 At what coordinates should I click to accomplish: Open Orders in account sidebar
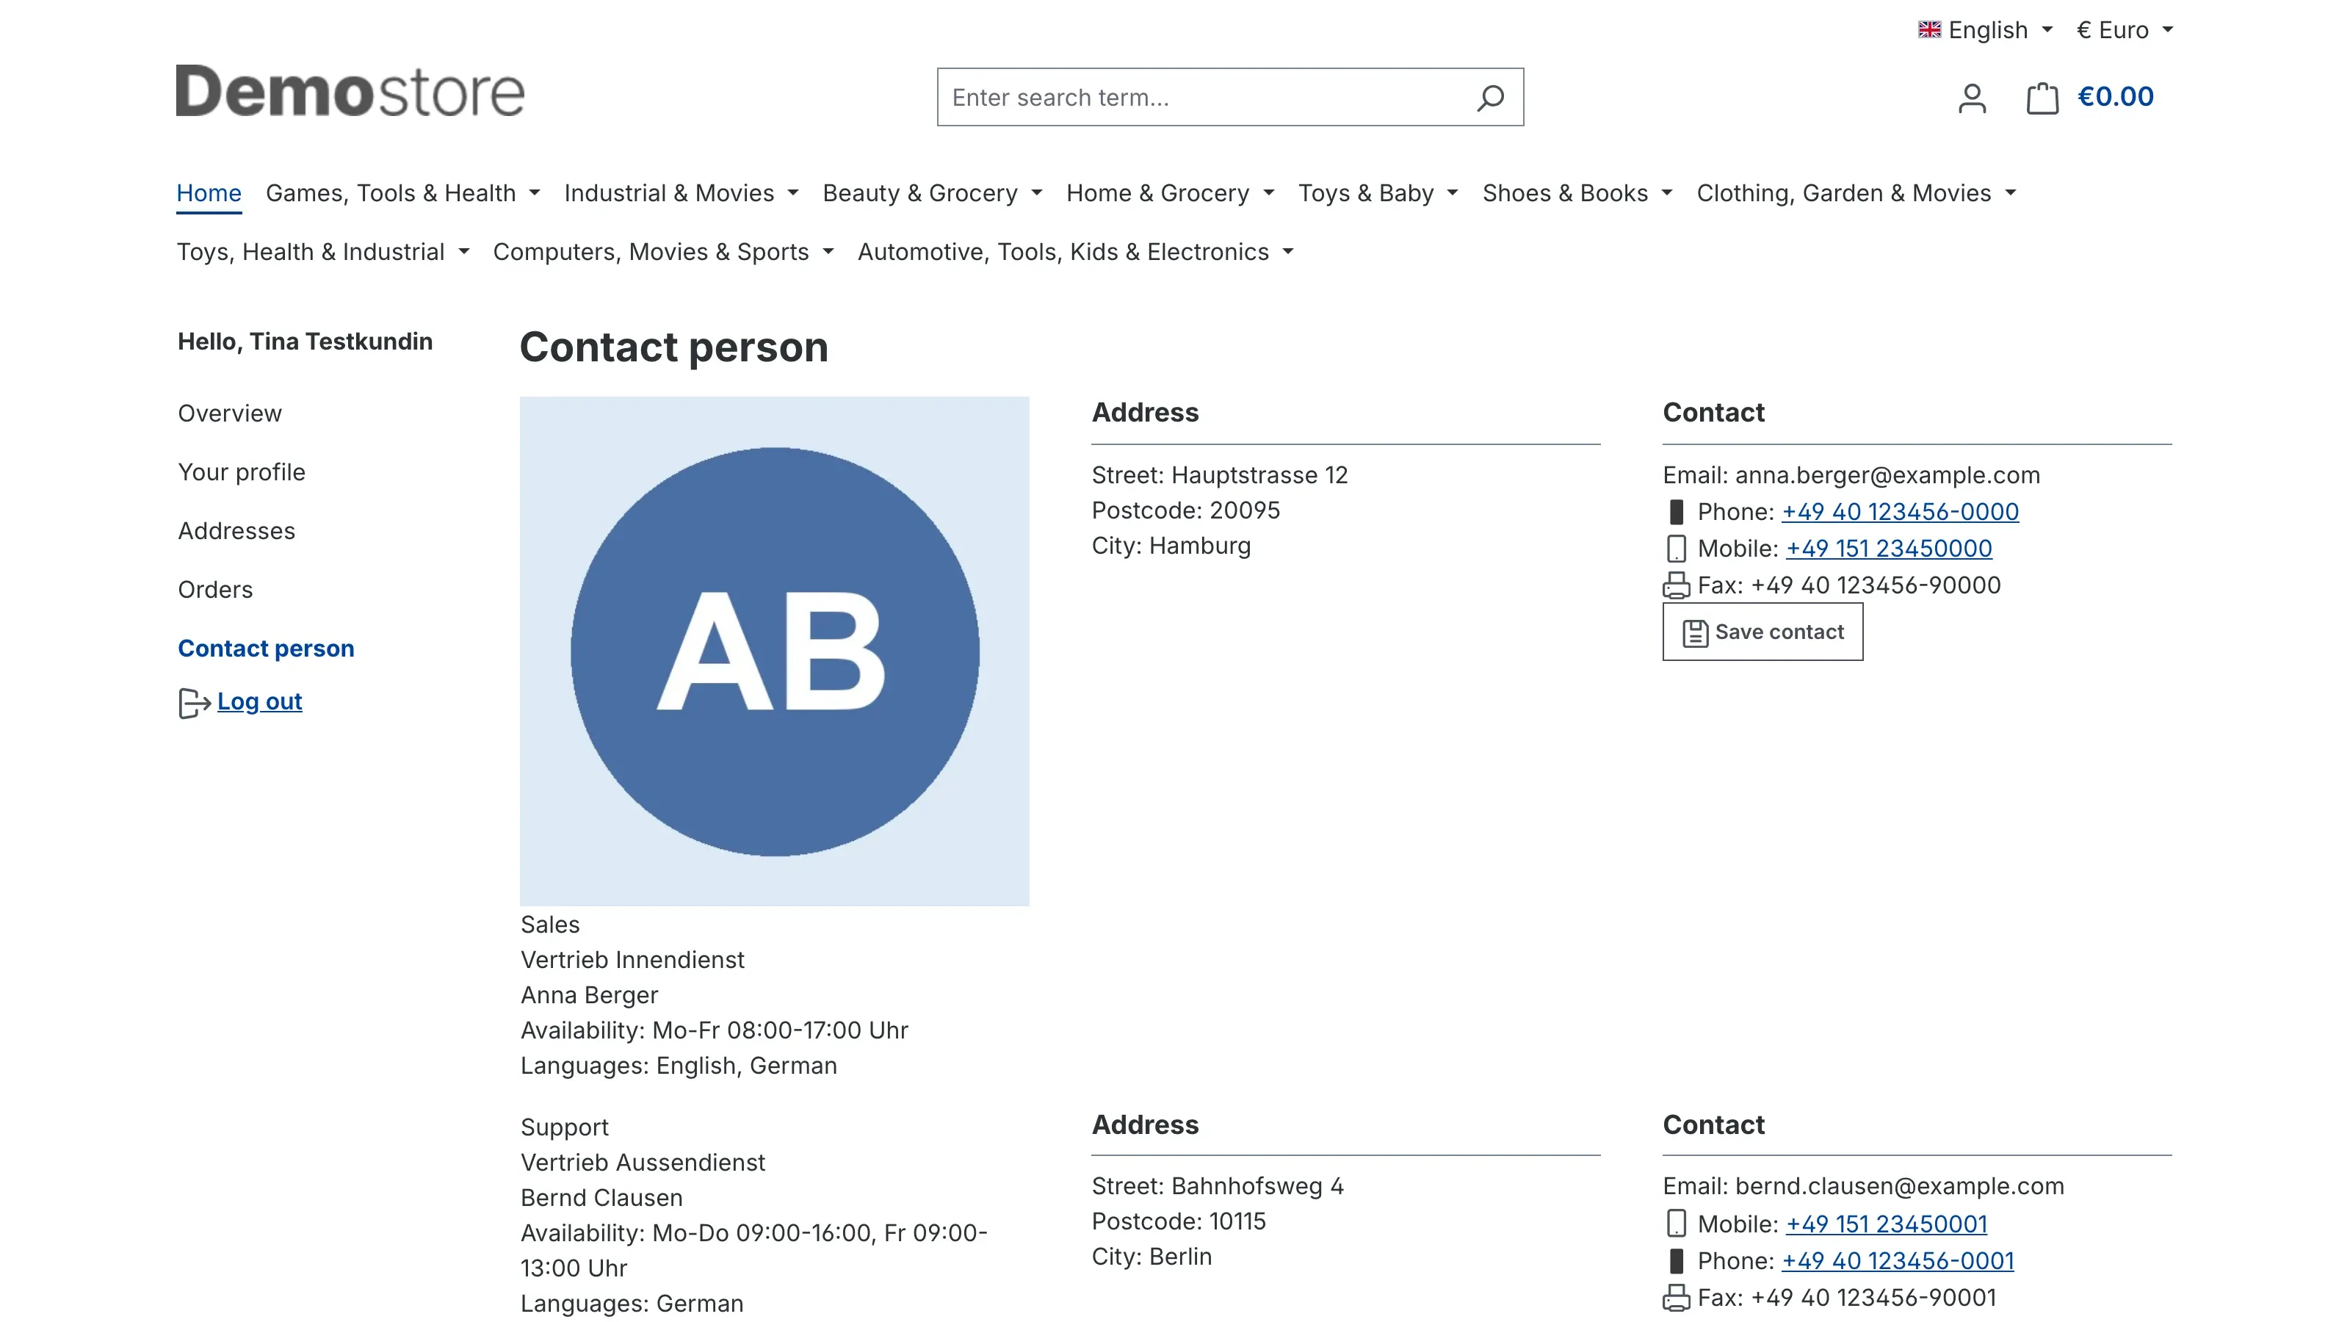[x=215, y=589]
